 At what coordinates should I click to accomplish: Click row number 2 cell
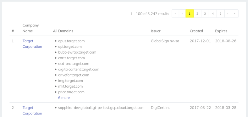13,108
